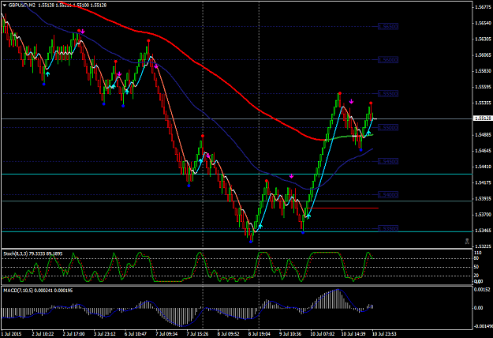Click the latest cyan buy arrow near 1.5500

[x=368, y=133]
